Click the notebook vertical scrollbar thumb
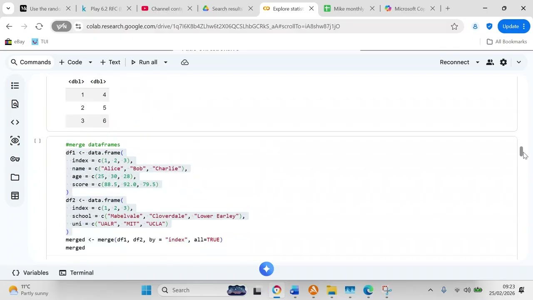 coord(521,152)
